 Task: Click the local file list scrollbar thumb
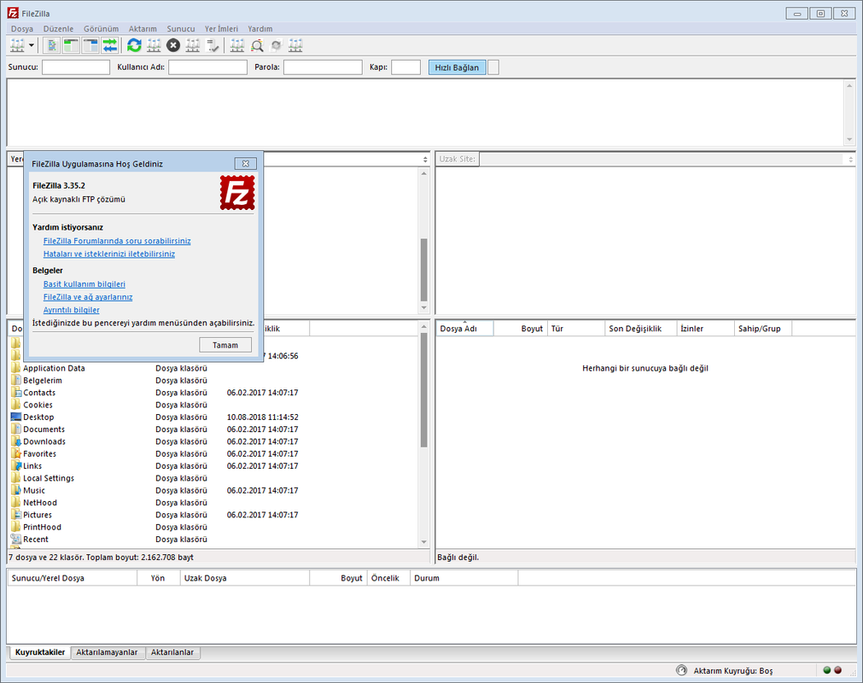pyautogui.click(x=423, y=389)
